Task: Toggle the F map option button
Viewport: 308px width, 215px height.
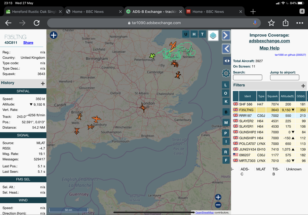Action: tap(226, 160)
